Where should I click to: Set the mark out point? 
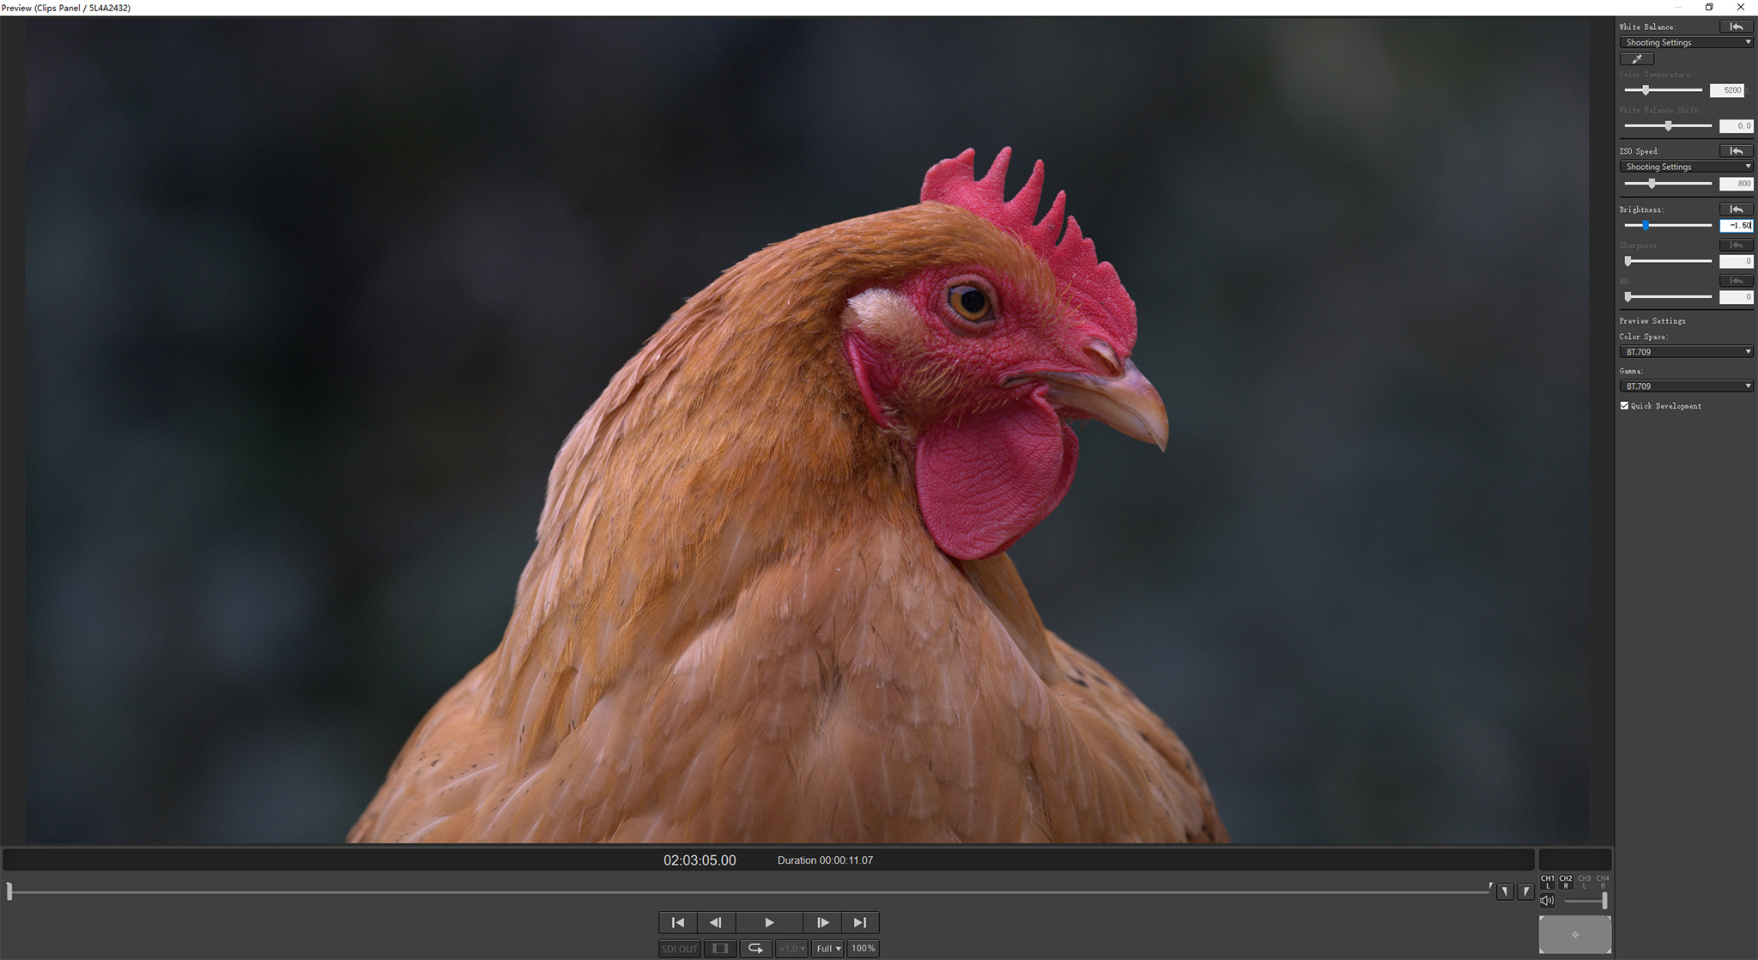point(1525,892)
